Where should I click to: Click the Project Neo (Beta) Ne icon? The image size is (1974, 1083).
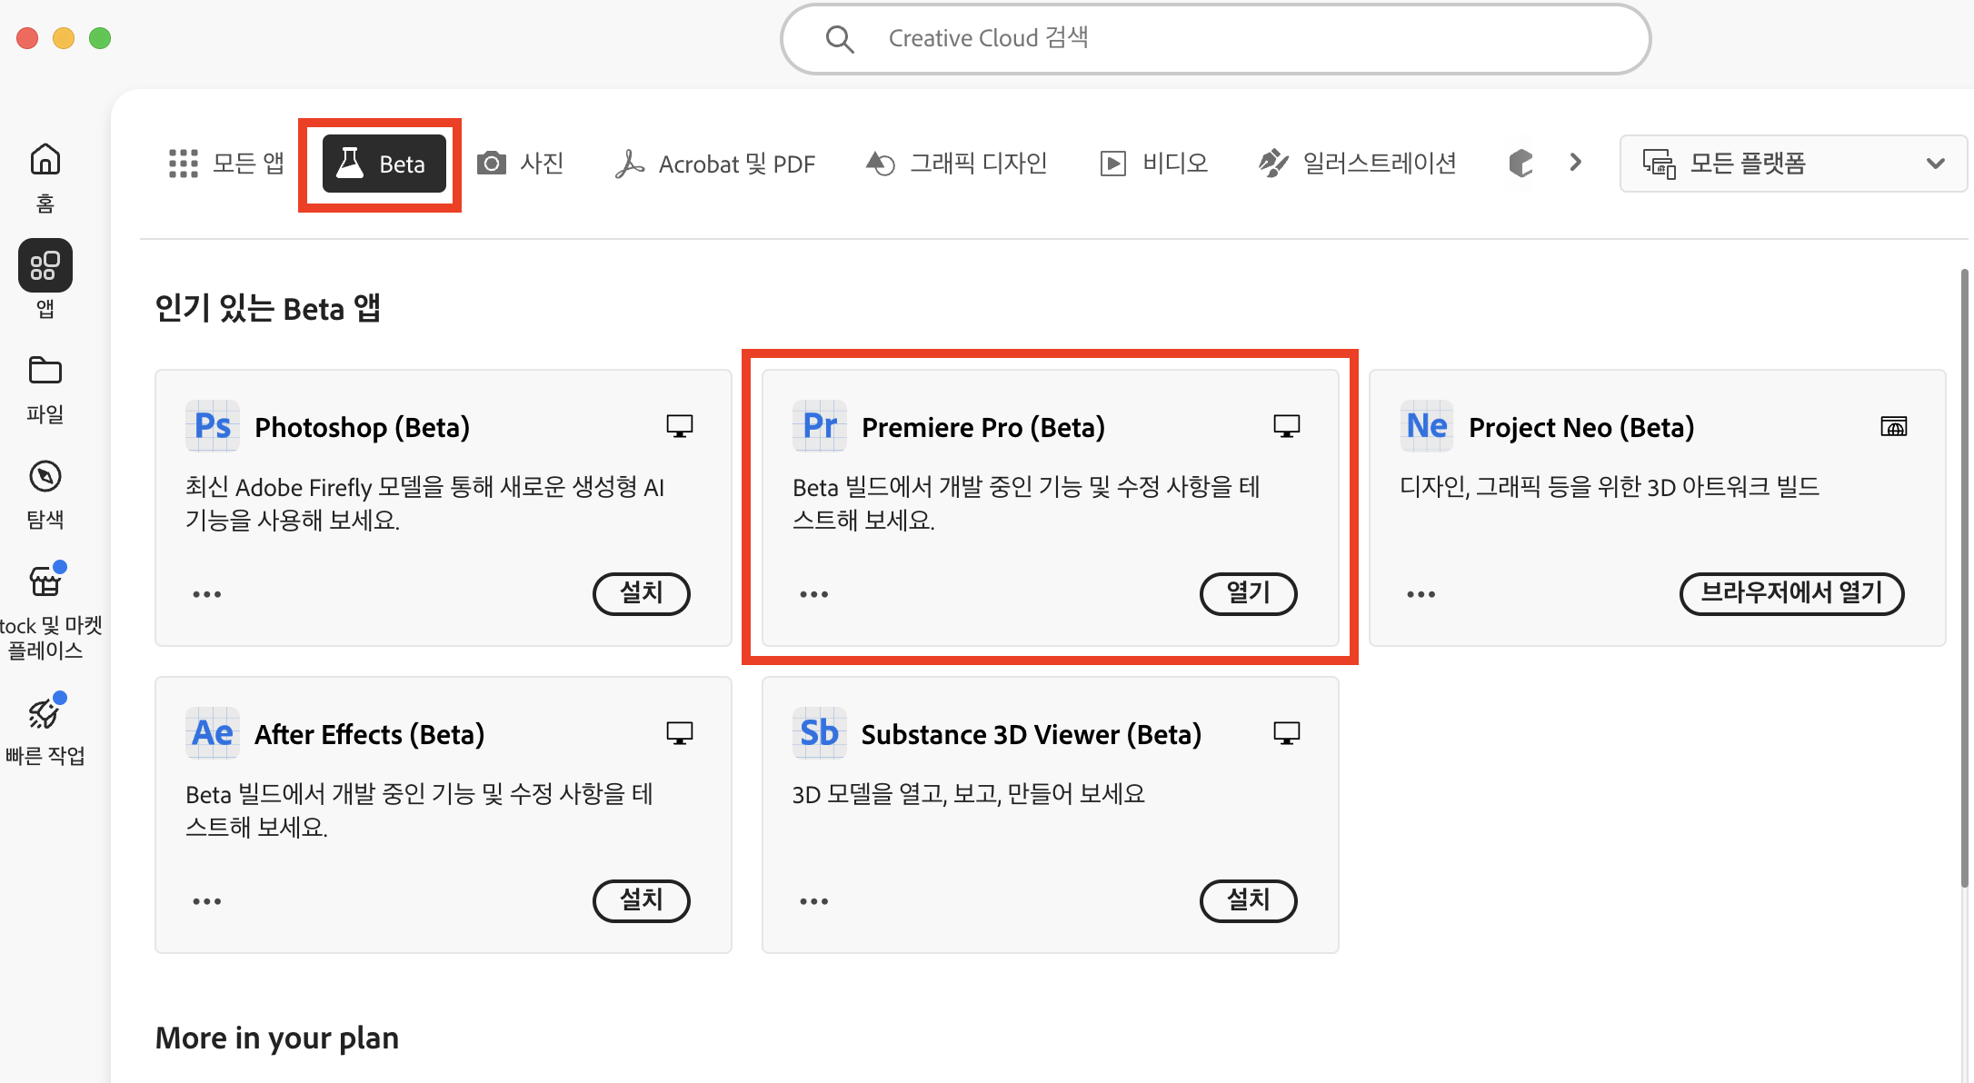coord(1426,426)
